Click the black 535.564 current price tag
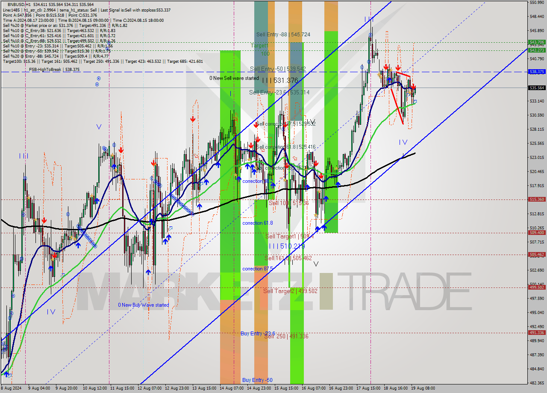Image resolution: width=547 pixels, height=393 pixels. click(537, 88)
